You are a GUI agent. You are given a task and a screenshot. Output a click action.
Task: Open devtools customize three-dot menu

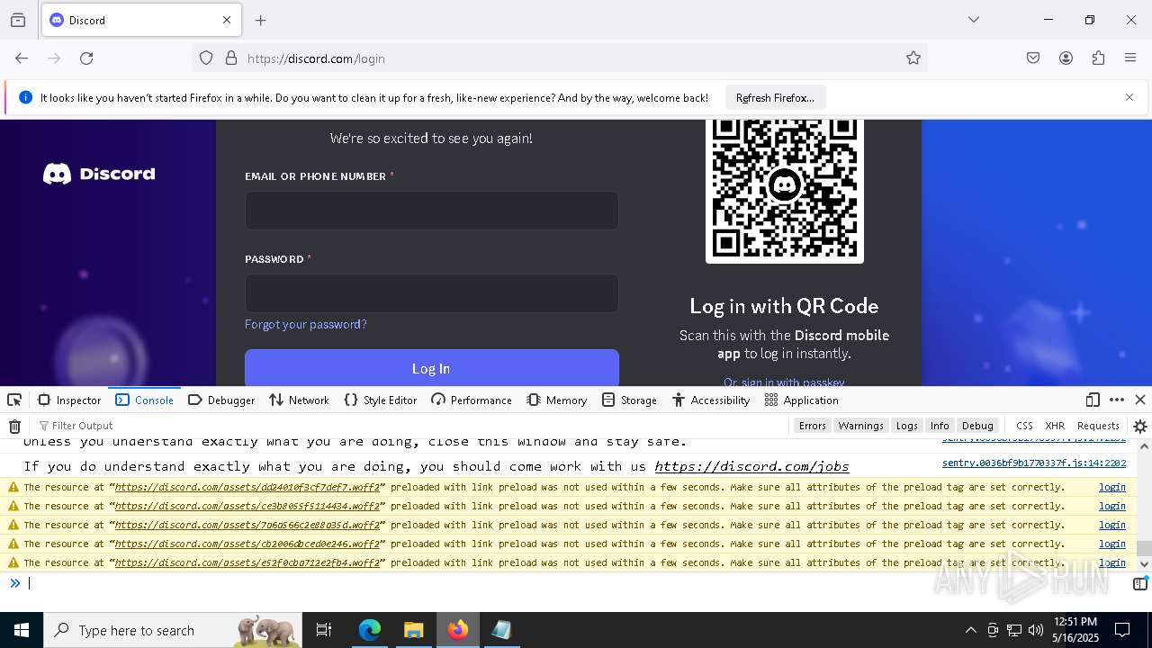pos(1117,400)
